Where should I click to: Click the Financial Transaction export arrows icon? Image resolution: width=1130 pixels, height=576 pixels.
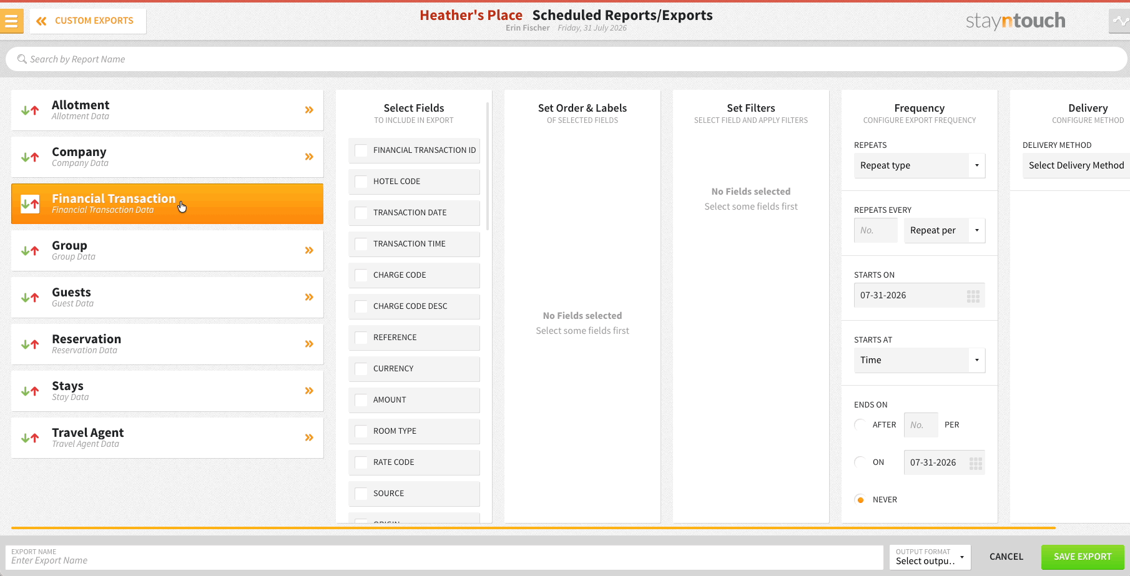point(30,204)
